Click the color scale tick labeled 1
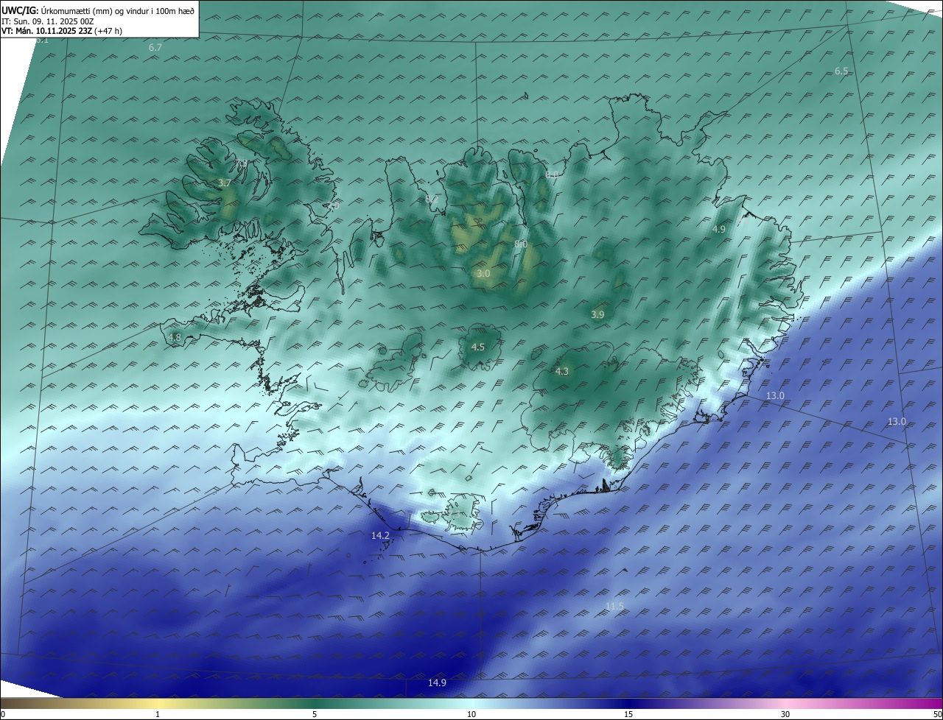 (x=158, y=714)
